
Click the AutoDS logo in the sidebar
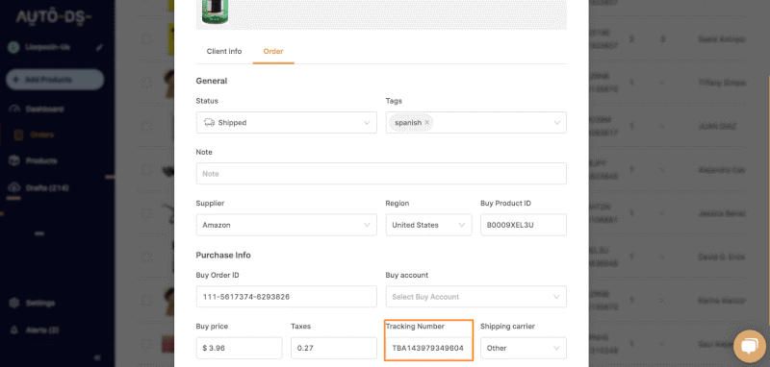point(54,17)
